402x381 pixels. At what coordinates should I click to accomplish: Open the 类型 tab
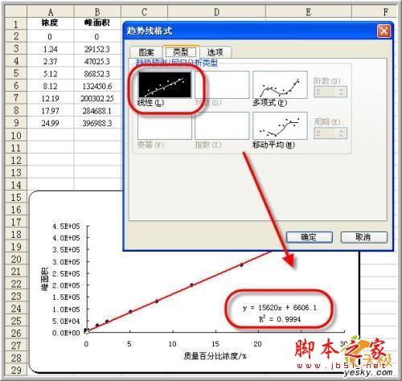(181, 51)
